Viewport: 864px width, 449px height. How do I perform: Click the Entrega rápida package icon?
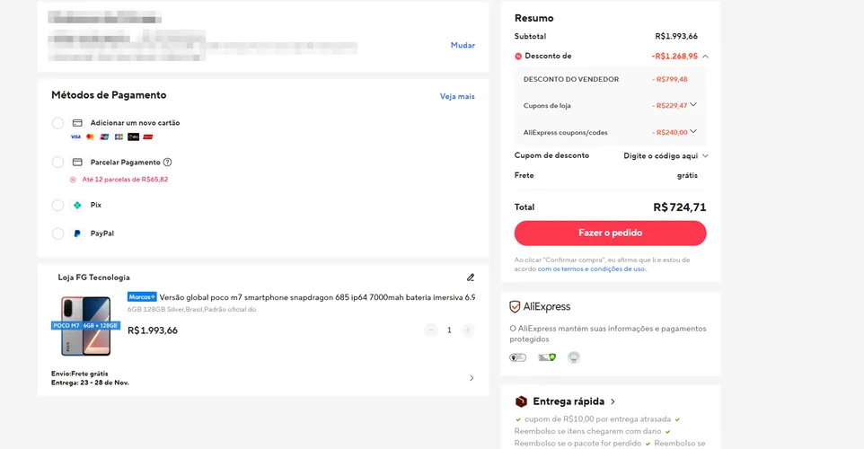click(x=521, y=401)
